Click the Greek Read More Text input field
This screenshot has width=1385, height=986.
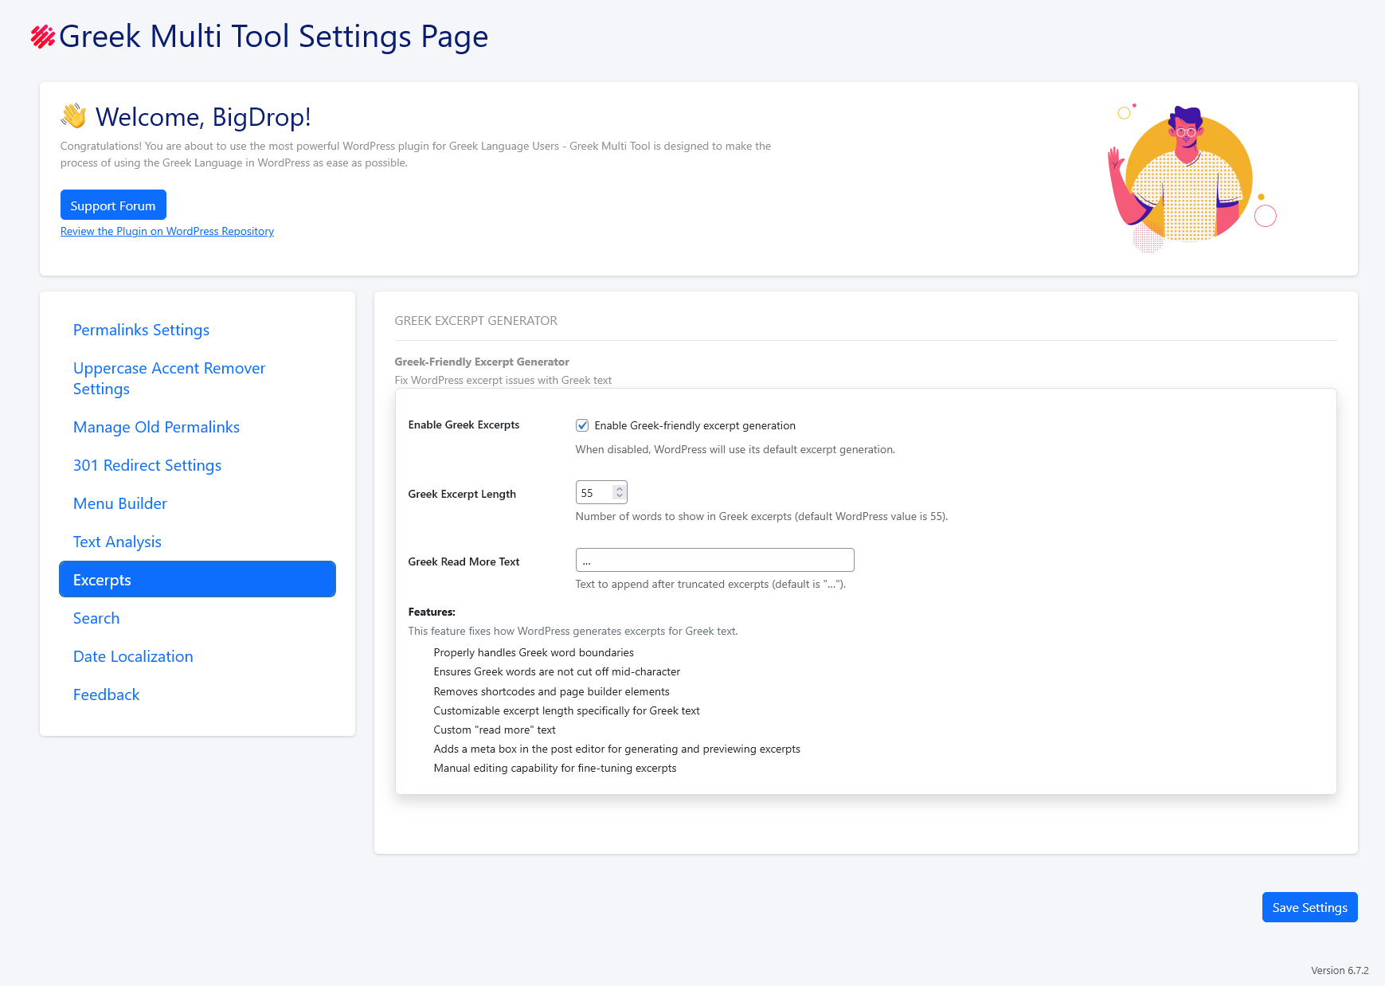714,560
